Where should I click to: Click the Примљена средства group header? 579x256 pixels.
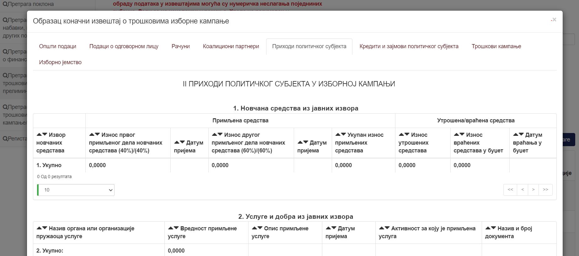coord(240,120)
